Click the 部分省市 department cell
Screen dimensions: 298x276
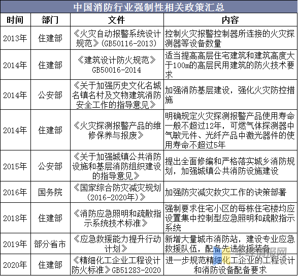point(50,243)
